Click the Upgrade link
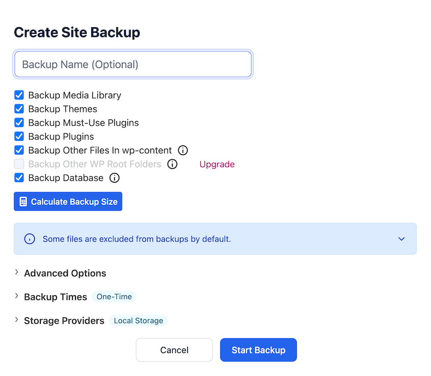Screen dimensions: 431x376 217,165
